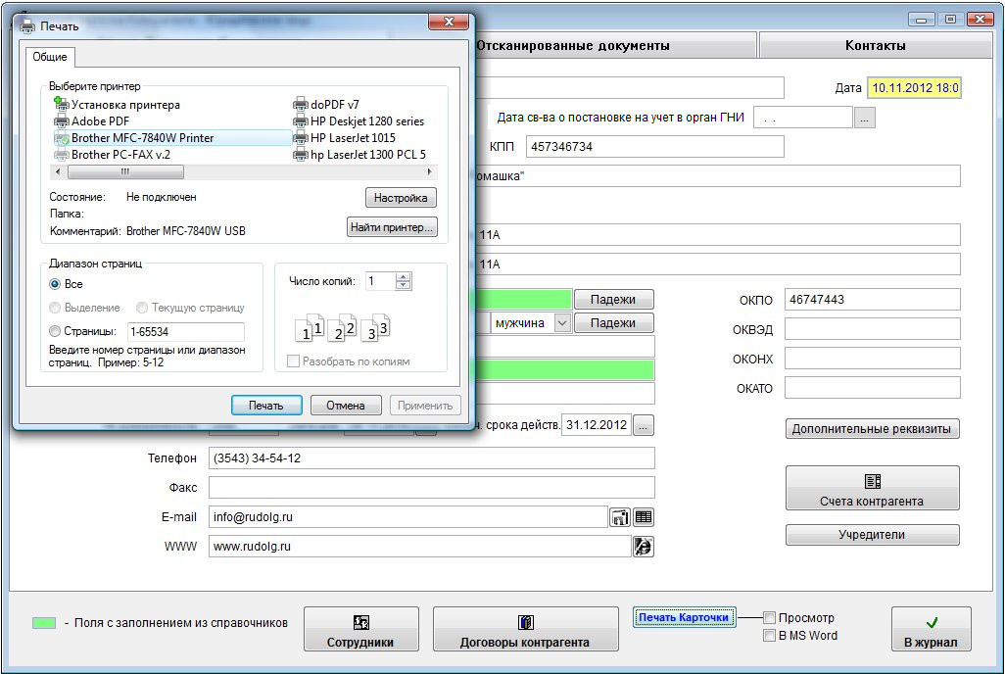Click the Число копий input field
The width and height of the screenshot is (1005, 674).
(x=381, y=281)
